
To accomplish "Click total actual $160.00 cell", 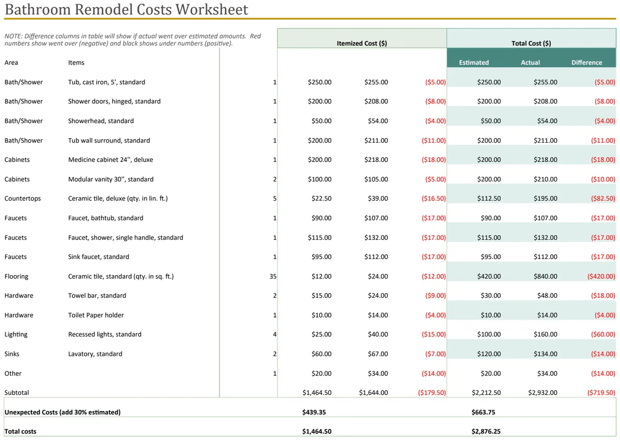I will click(x=545, y=335).
